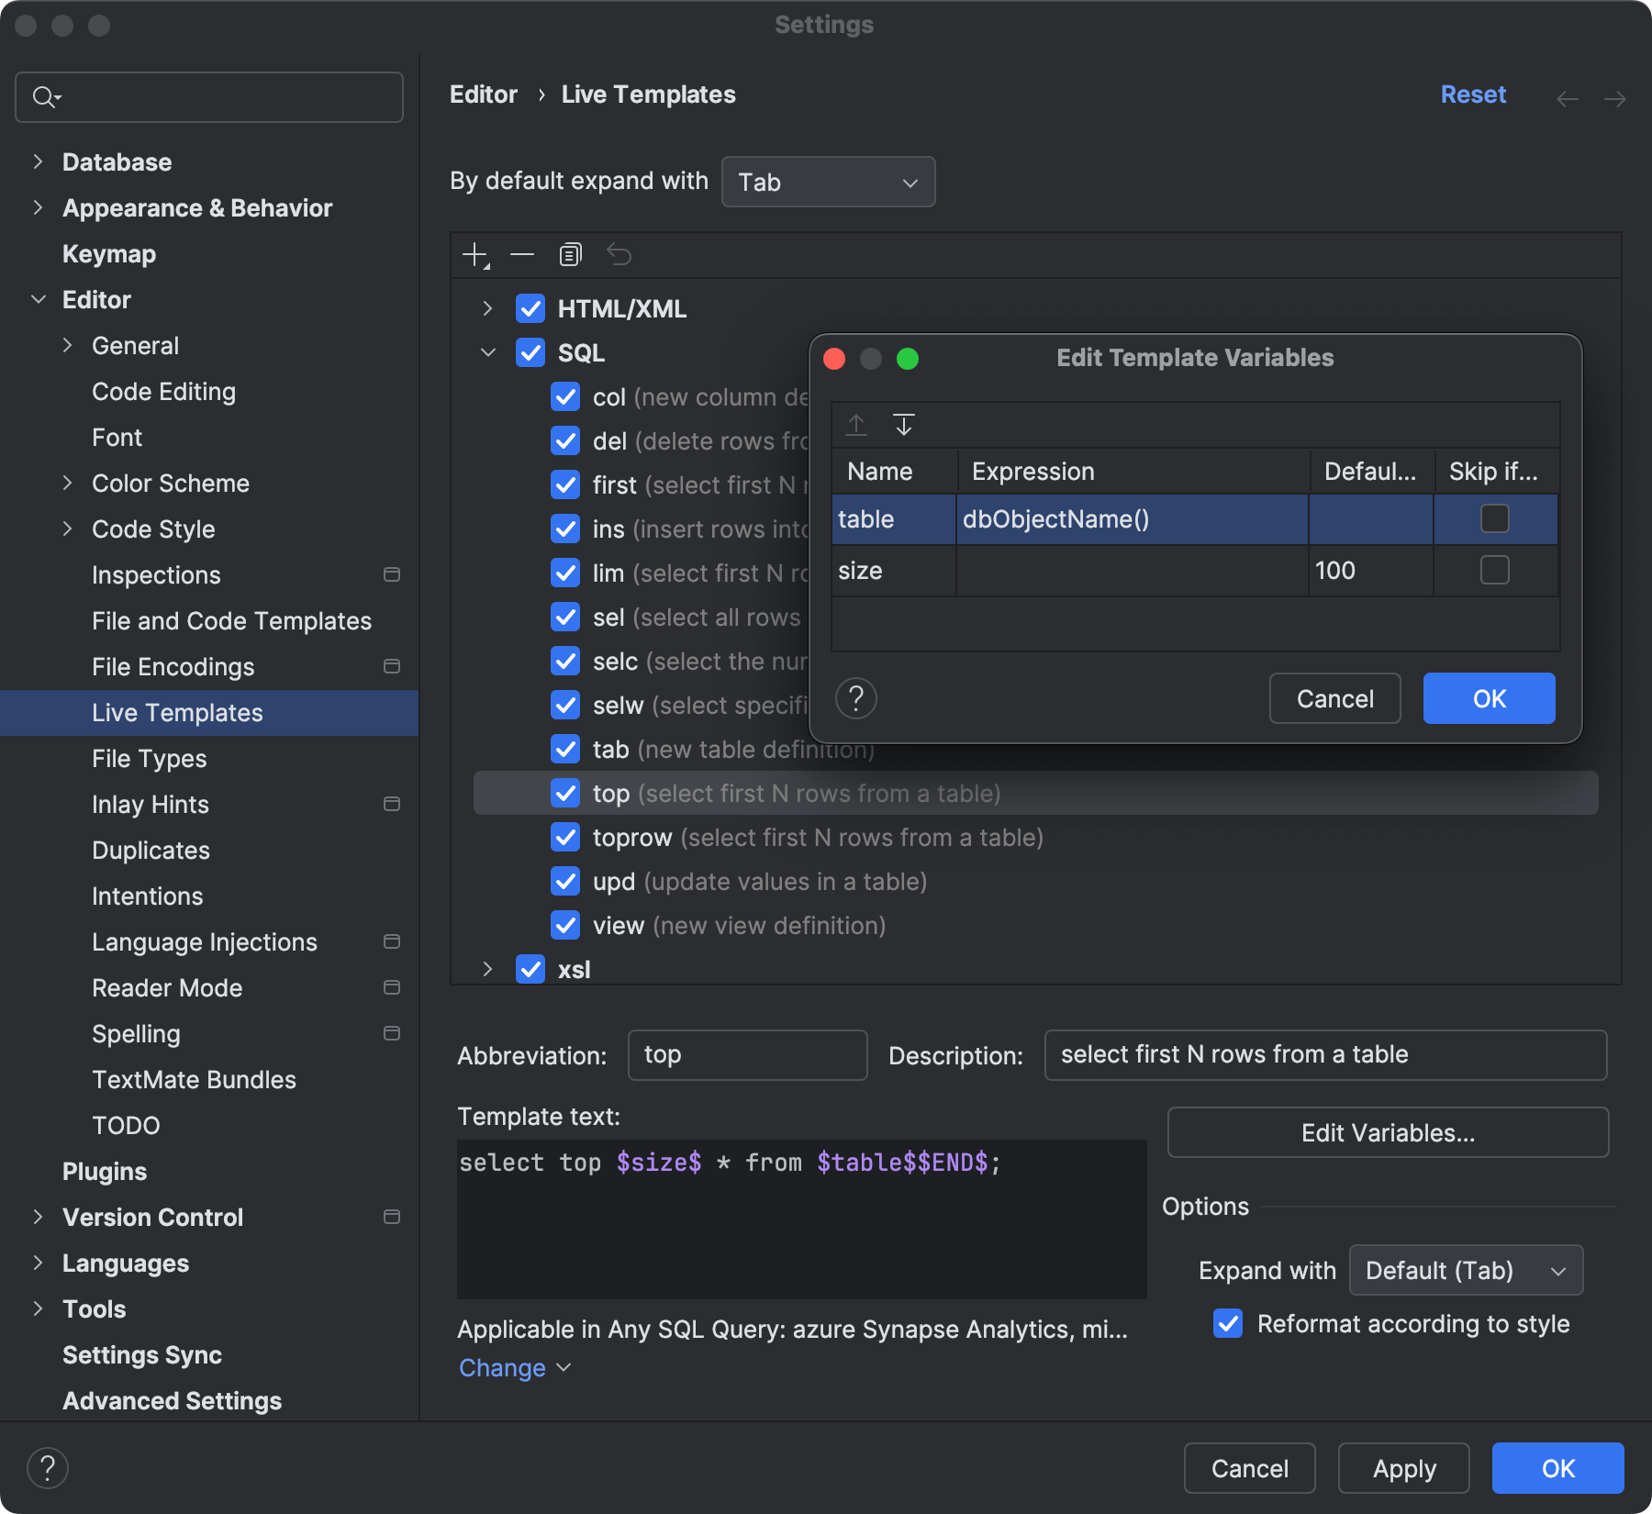This screenshot has width=1652, height=1514.
Task: Duplicate the selected template via copy icon
Action: tap(570, 254)
